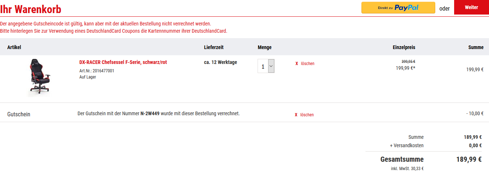The height and width of the screenshot is (177, 489).
Task: Click the Lieferzeit column header
Action: 214,47
